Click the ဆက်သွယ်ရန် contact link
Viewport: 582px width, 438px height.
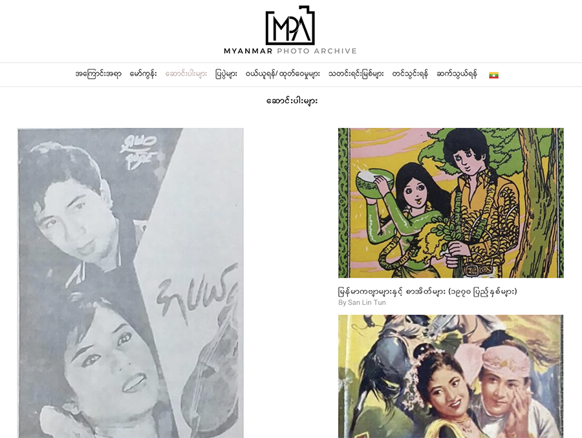(457, 74)
